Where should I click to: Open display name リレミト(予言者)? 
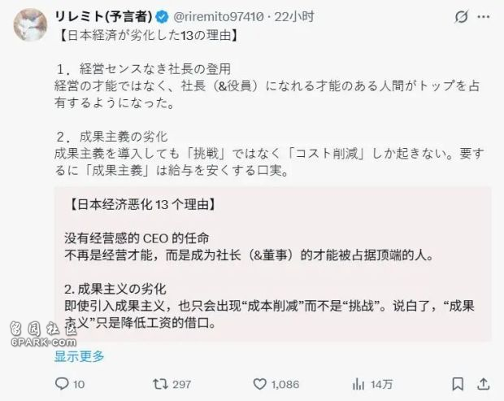tap(103, 16)
